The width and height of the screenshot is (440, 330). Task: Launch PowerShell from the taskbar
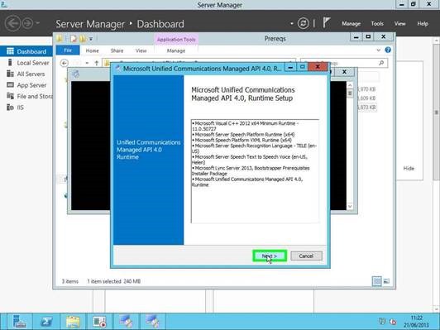click(x=46, y=321)
